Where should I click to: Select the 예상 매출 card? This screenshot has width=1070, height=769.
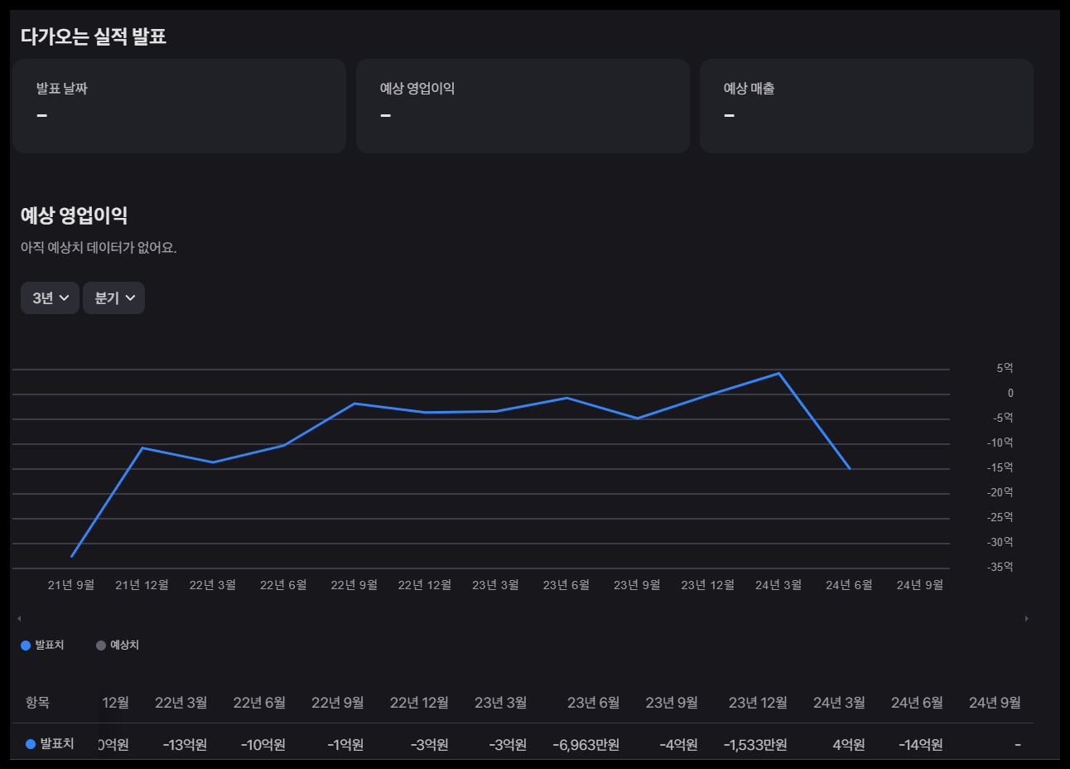[866, 106]
